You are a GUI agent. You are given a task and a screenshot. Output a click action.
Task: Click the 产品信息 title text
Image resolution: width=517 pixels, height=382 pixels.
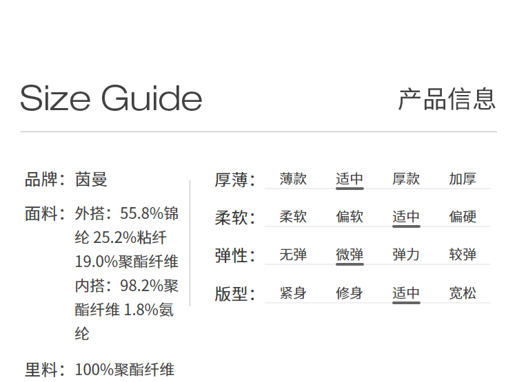447,99
